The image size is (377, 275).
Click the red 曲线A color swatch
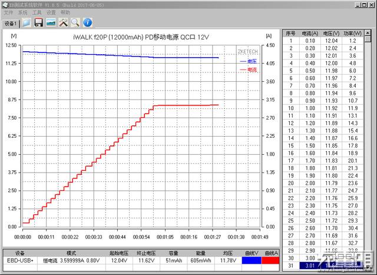(x=270, y=260)
